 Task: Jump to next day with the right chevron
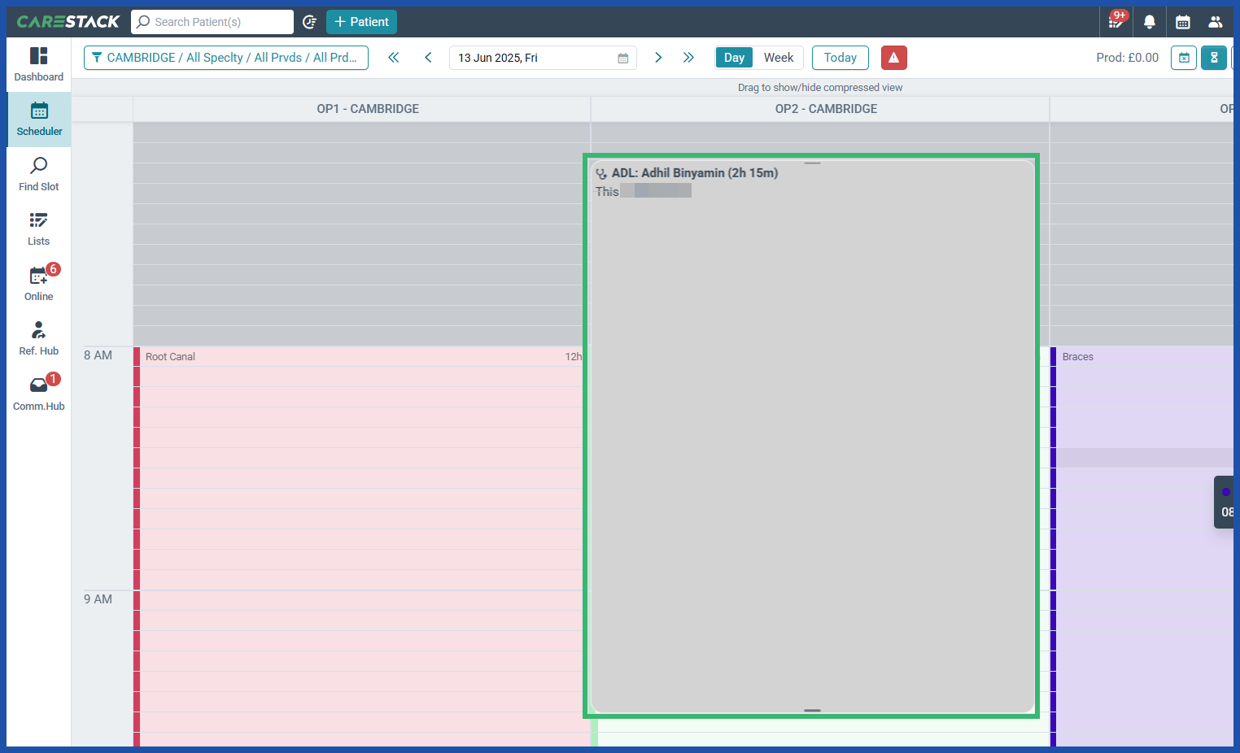(657, 57)
